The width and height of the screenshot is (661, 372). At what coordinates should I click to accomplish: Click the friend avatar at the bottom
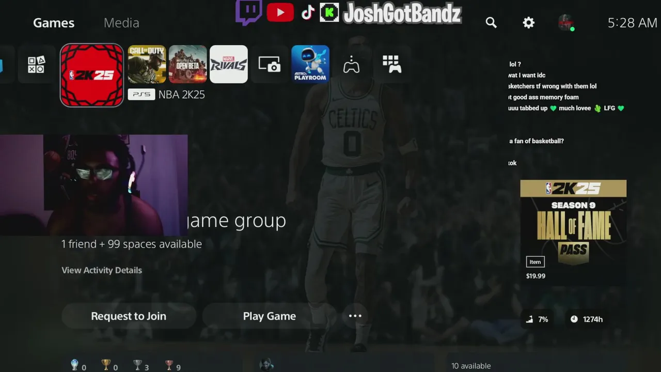pos(266,365)
